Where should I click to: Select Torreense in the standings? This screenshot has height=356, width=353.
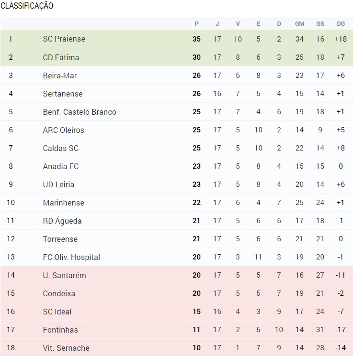point(60,239)
